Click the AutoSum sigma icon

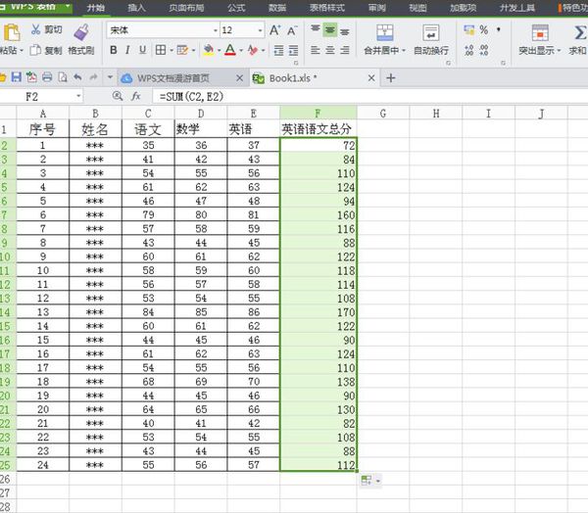pyautogui.click(x=579, y=32)
